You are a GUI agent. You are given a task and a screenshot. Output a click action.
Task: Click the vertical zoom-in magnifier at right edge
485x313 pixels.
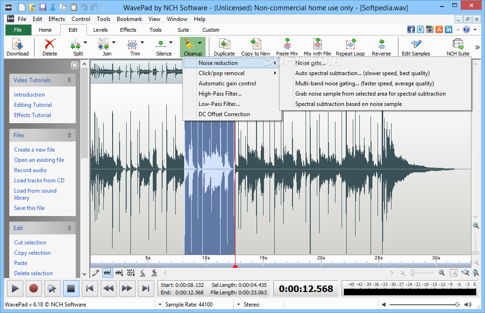pyautogui.click(x=476, y=225)
